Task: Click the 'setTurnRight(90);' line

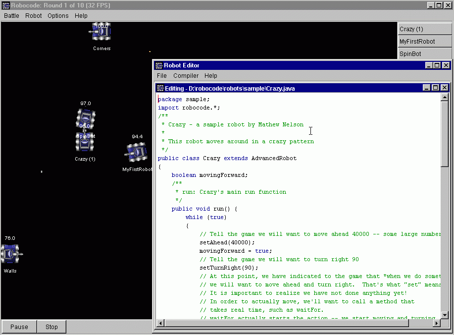Action: [x=229, y=268]
